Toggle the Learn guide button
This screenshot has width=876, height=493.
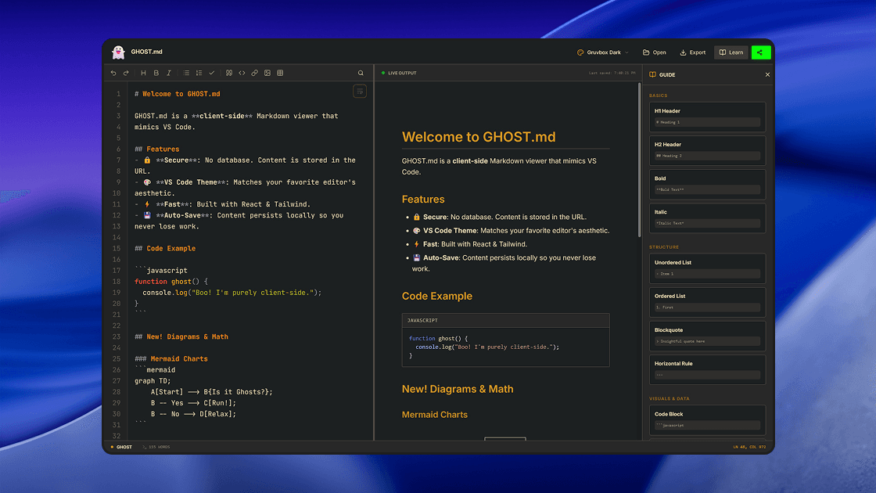pos(731,52)
